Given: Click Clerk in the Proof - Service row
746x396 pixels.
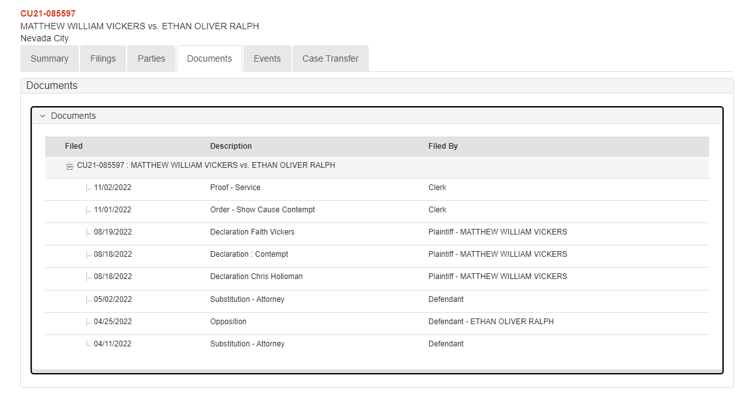Looking at the screenshot, I should pyautogui.click(x=437, y=188).
